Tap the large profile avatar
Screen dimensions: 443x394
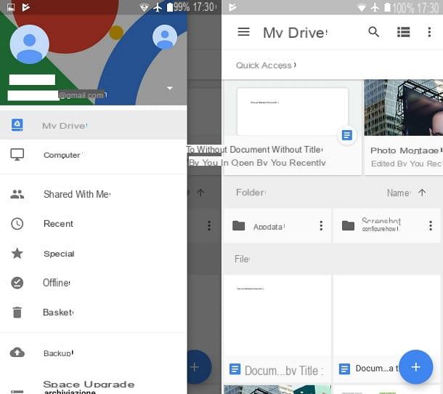click(29, 44)
